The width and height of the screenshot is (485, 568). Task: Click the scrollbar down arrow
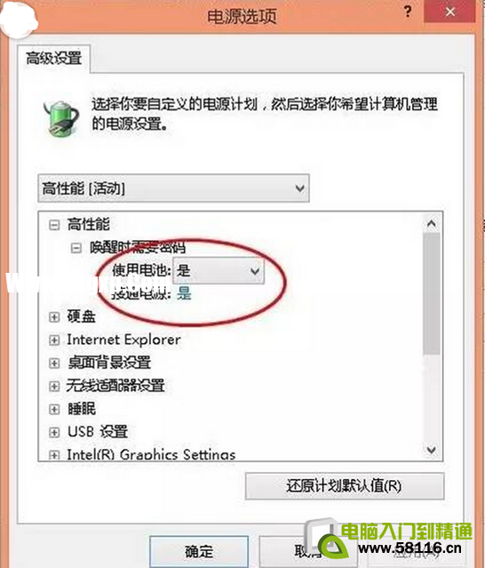(x=431, y=450)
